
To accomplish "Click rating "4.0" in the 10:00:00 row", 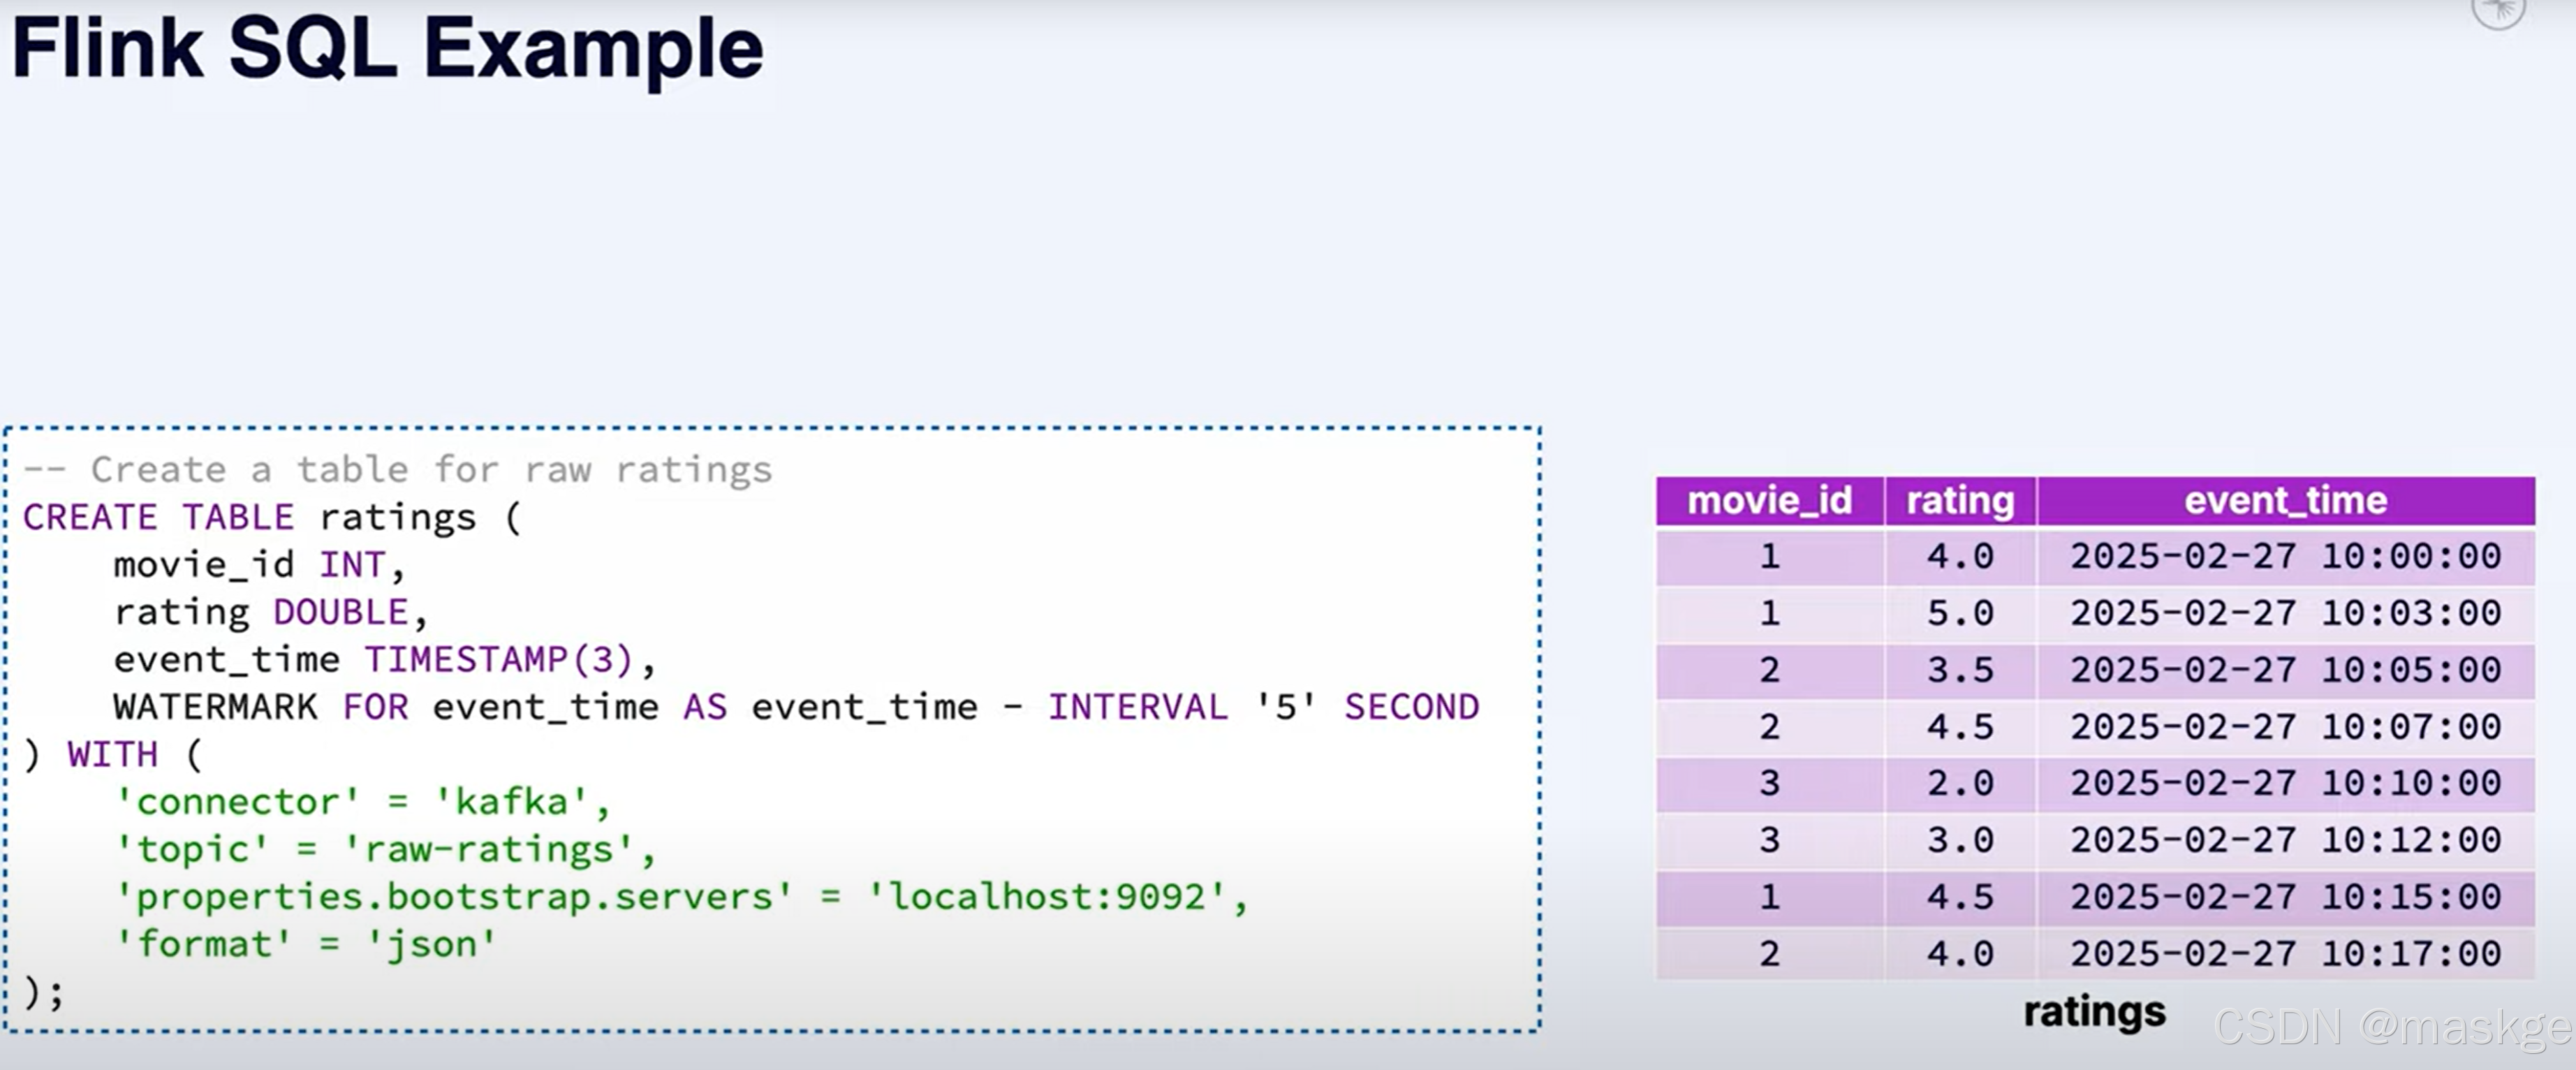I will point(1961,556).
